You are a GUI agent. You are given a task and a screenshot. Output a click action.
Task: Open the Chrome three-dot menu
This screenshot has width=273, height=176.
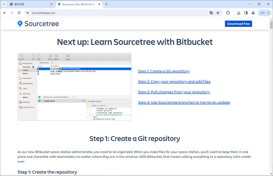268,13
